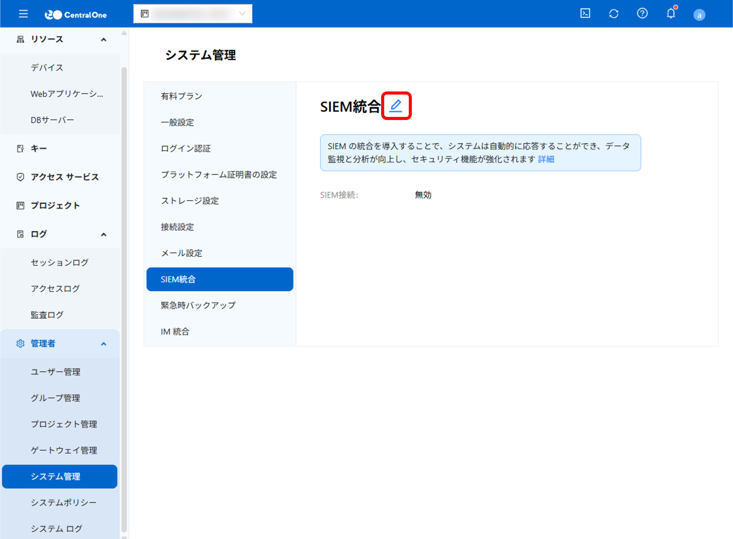Click the 詳細 link in info box

click(546, 159)
